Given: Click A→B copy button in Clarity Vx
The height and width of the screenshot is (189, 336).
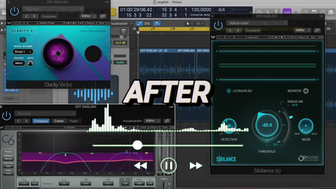Looking at the screenshot, I should [x=80, y=23].
